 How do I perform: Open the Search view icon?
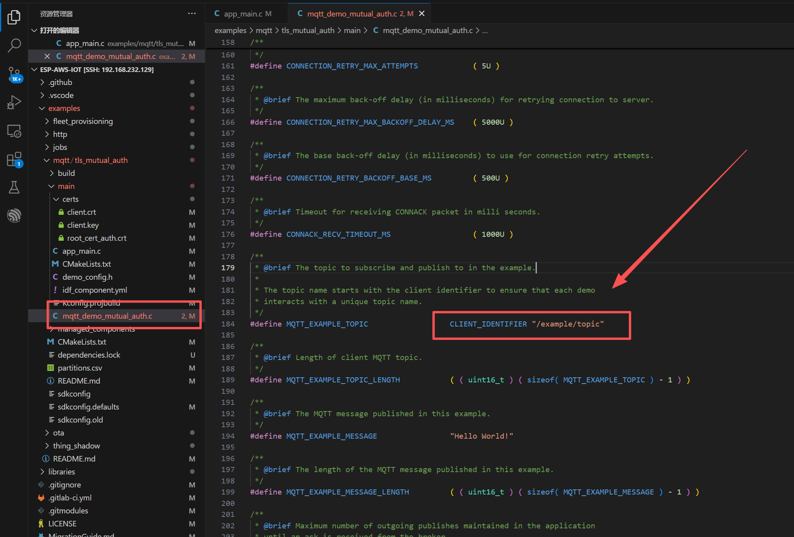[14, 45]
